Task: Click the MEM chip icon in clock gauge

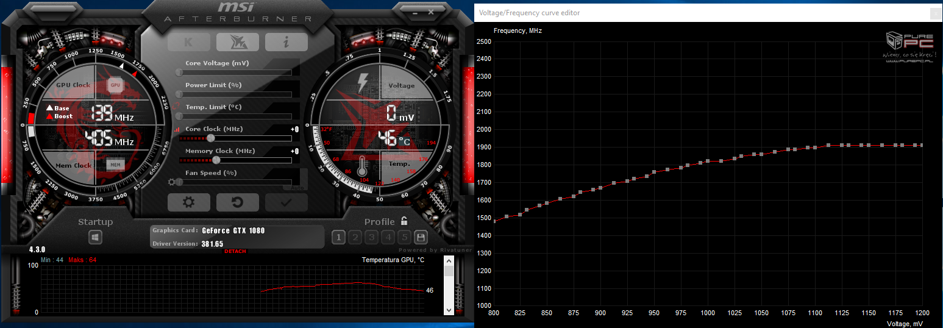Action: click(115, 164)
